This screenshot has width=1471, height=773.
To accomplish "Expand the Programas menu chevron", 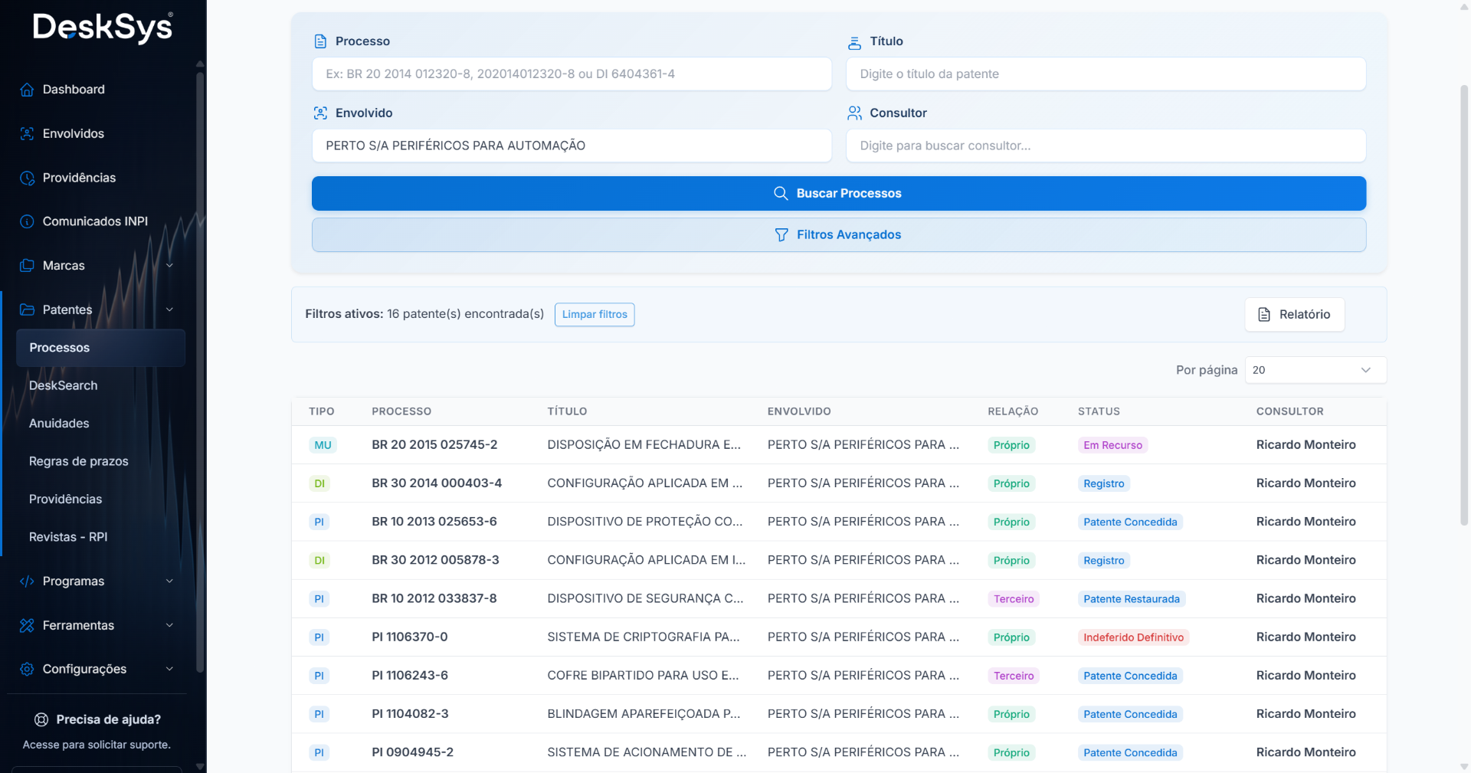I will pos(169,581).
